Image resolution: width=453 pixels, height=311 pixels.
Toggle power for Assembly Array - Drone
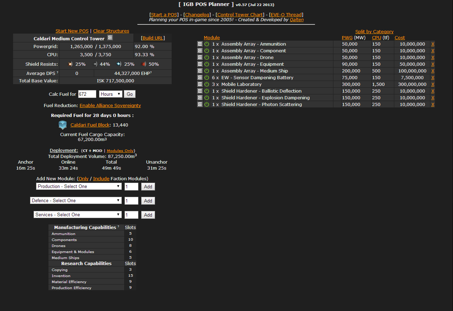(207, 58)
